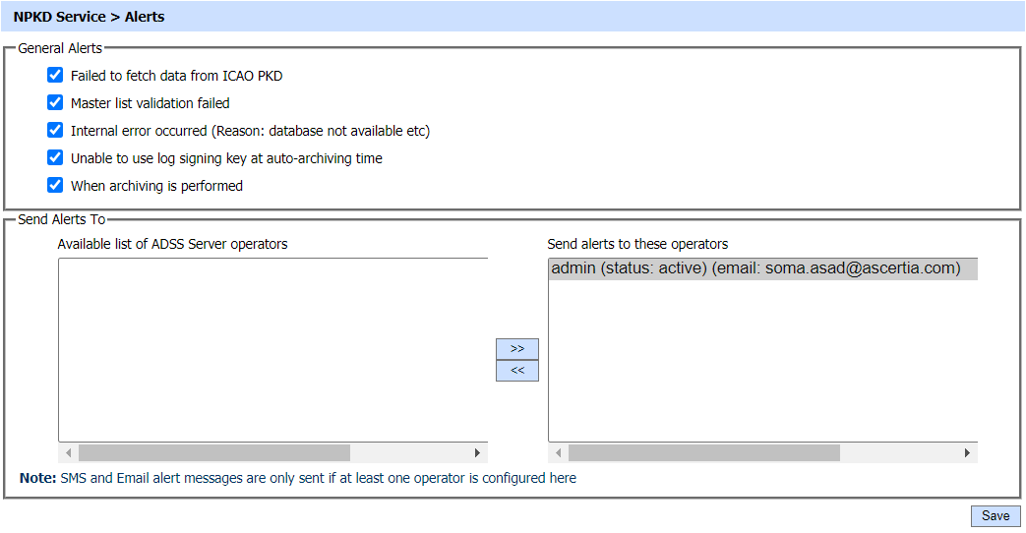Image resolution: width=1026 pixels, height=533 pixels.
Task: Select the admin operator entry in the list
Action: click(x=755, y=268)
